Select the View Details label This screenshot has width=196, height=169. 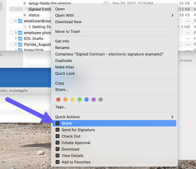click(x=72, y=155)
